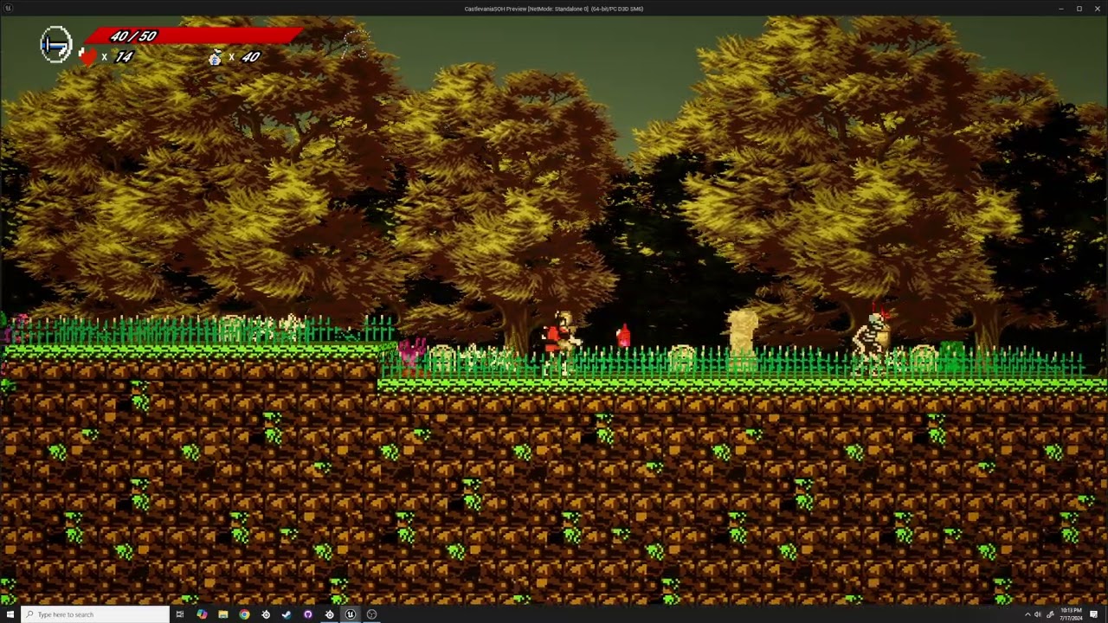
Task: Open the Steam taskbar icon
Action: click(x=287, y=614)
